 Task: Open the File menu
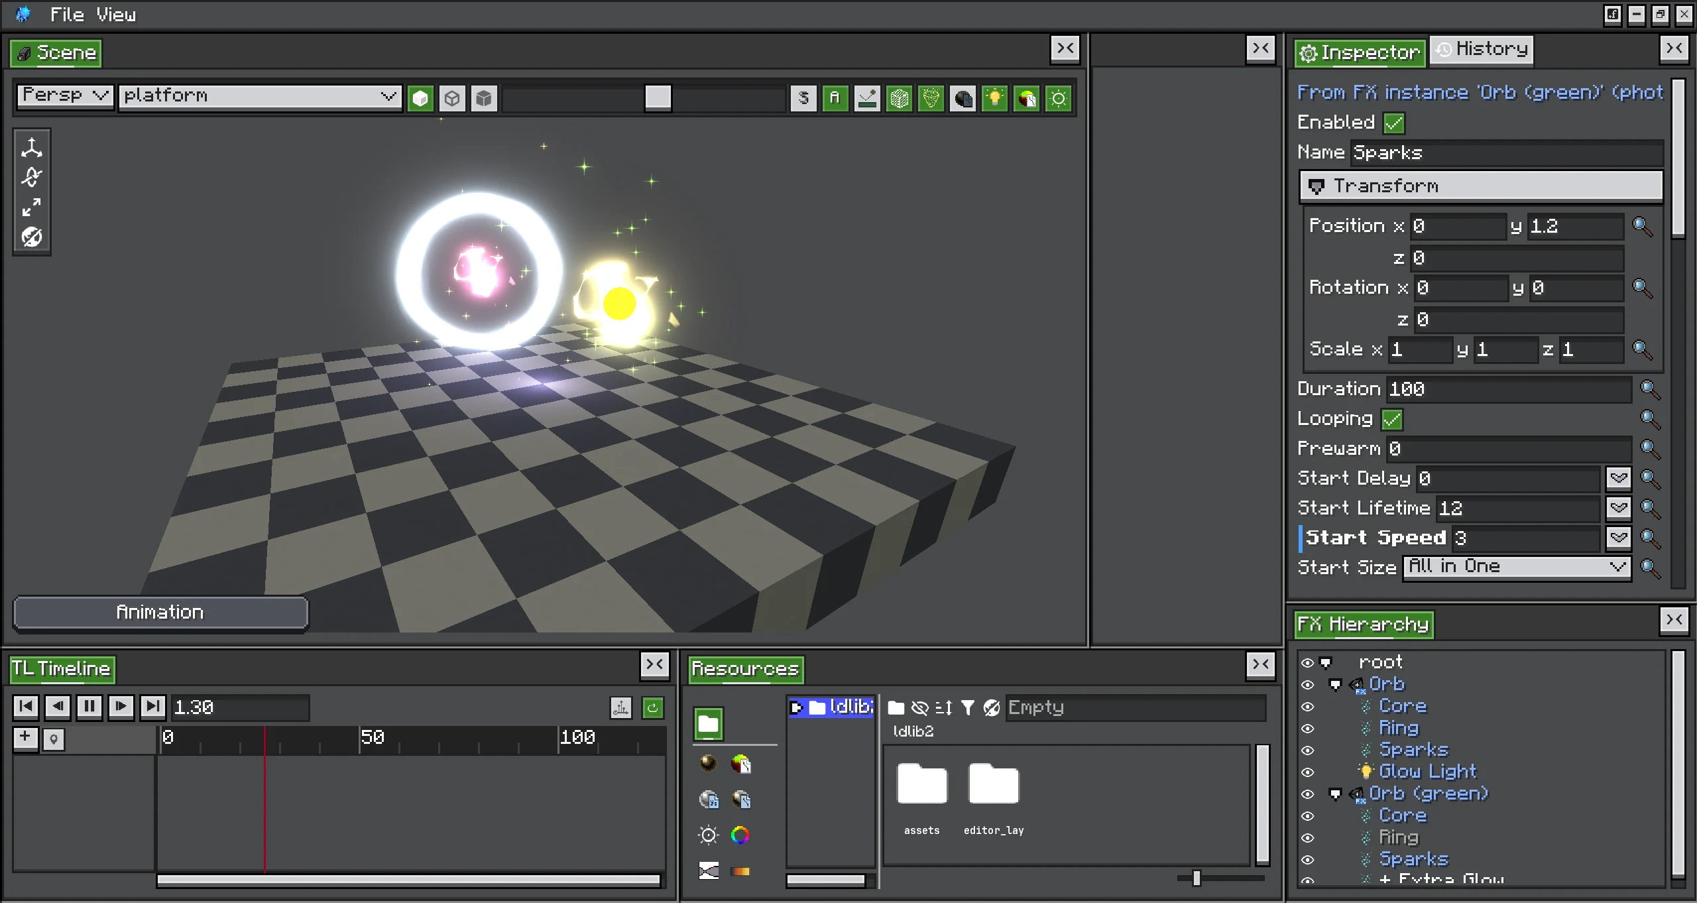pyautogui.click(x=67, y=15)
